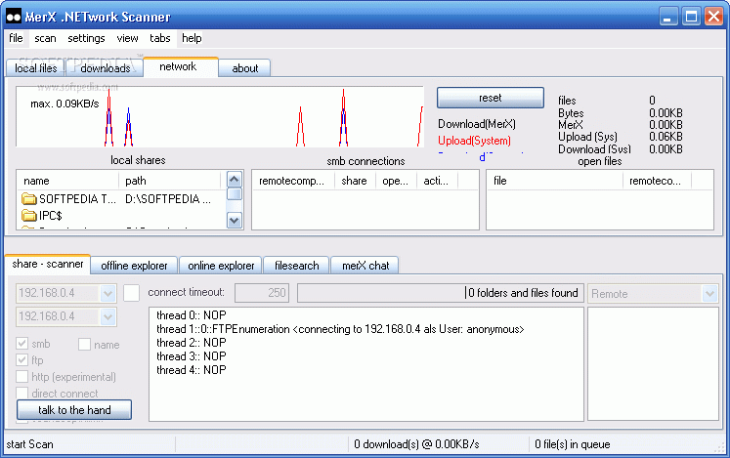
Task: Click the MerX app icon in title bar
Action: click(13, 17)
